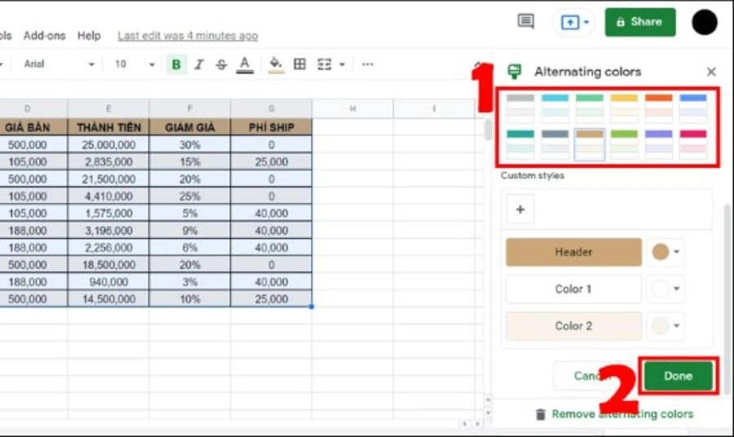
Task: Click the cell containing 30%
Action: click(x=189, y=144)
